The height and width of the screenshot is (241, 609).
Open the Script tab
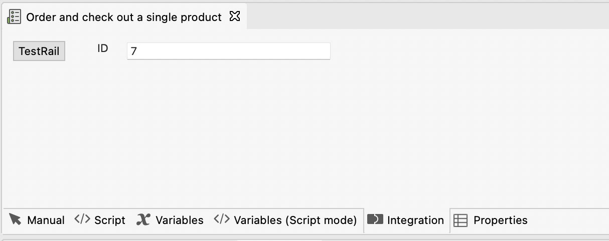point(109,220)
